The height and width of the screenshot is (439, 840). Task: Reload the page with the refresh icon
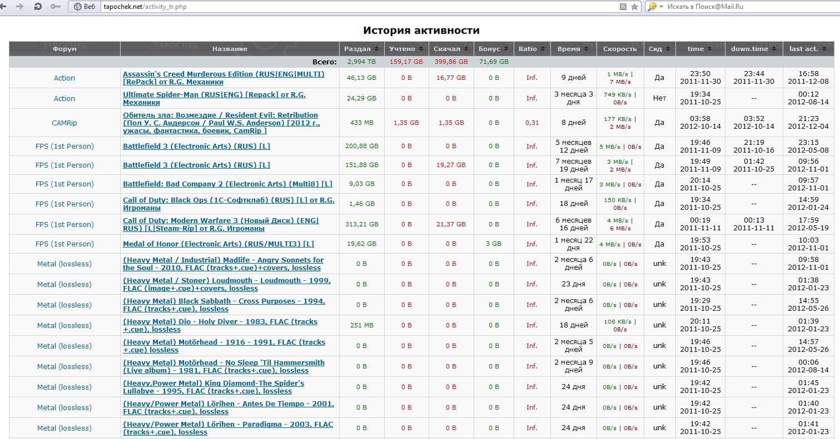click(x=38, y=7)
